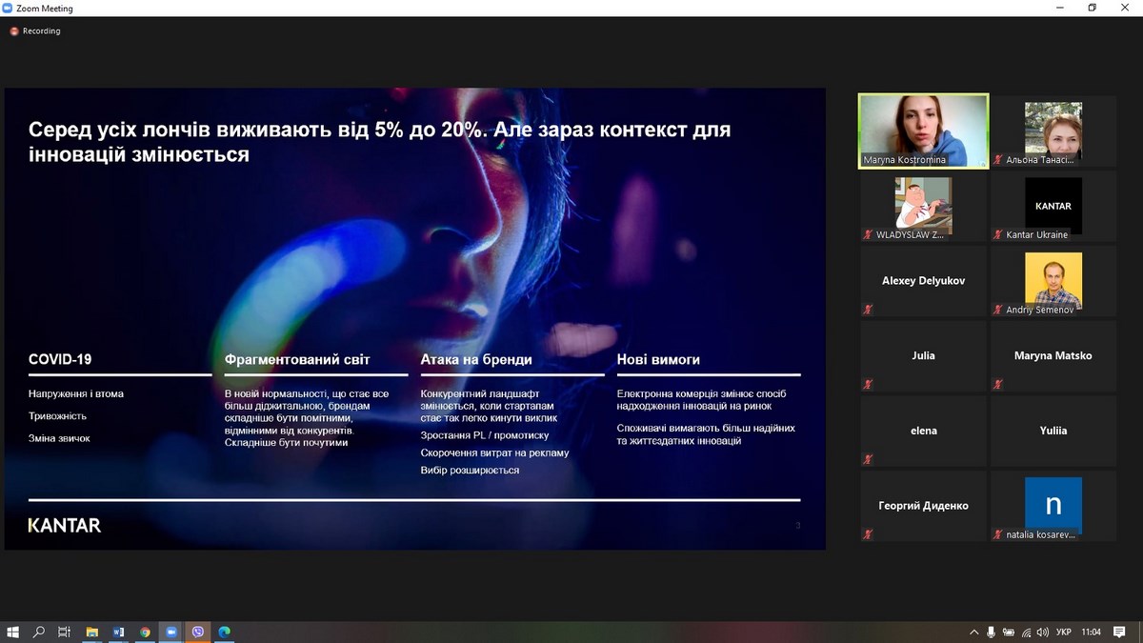Switch the УКР keyboard language indicator

1066,632
